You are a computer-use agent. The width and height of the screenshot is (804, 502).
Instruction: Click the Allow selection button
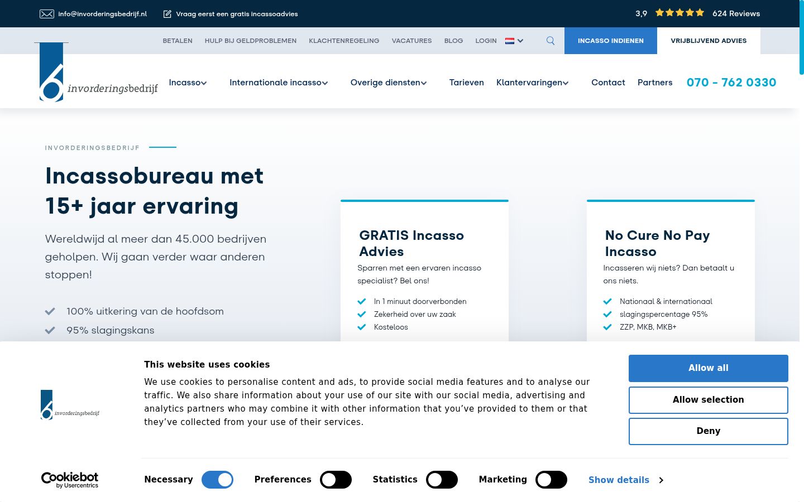[709, 400]
